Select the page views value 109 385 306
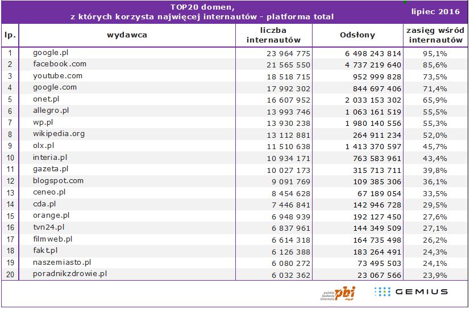 (377, 182)
